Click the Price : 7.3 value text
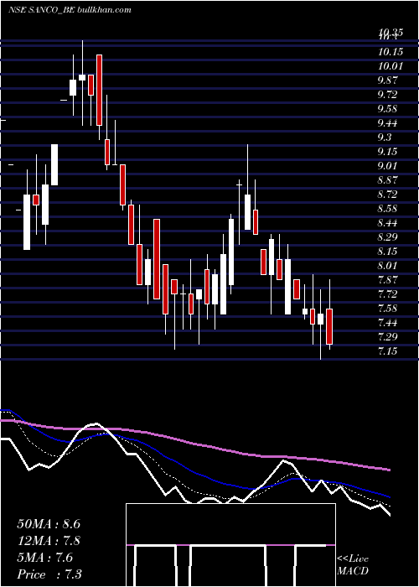 pos(49,574)
